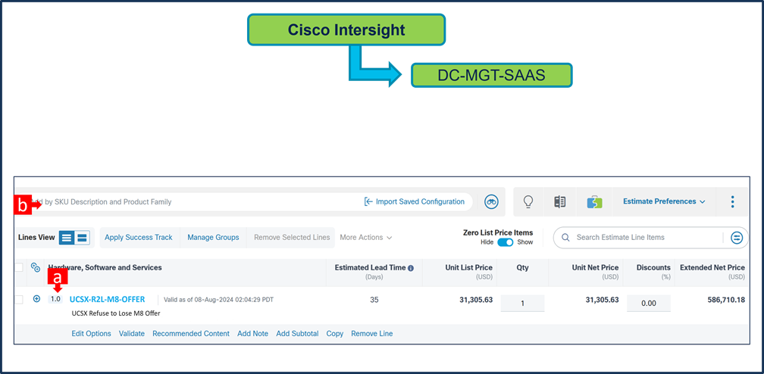Tick the checkbox for UCSX-R2L-M8-OFFER line

[x=18, y=300]
